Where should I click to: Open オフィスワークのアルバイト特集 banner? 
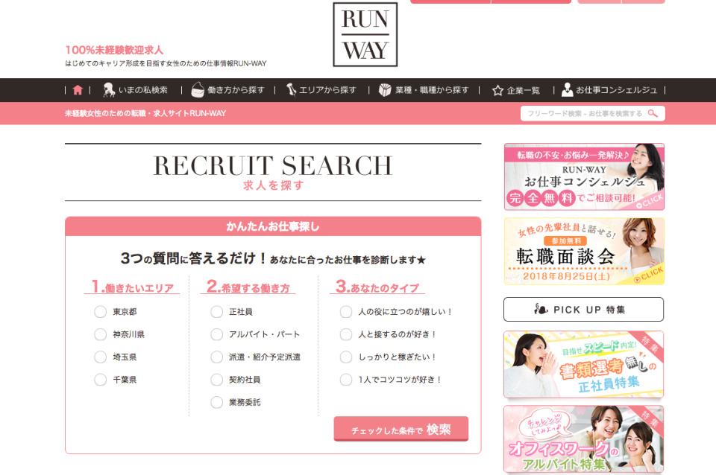click(583, 439)
